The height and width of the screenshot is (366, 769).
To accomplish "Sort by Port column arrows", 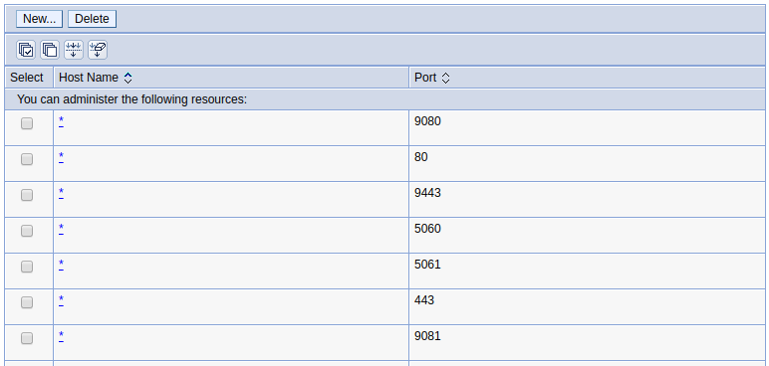I will click(x=445, y=78).
